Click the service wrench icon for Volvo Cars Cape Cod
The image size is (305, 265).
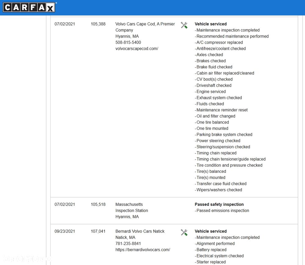[184, 25]
